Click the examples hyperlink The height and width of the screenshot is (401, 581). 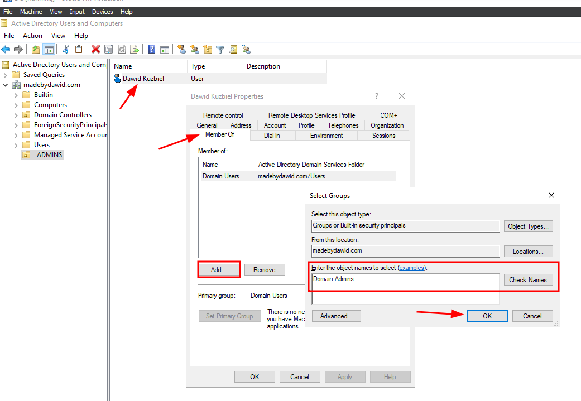point(411,268)
